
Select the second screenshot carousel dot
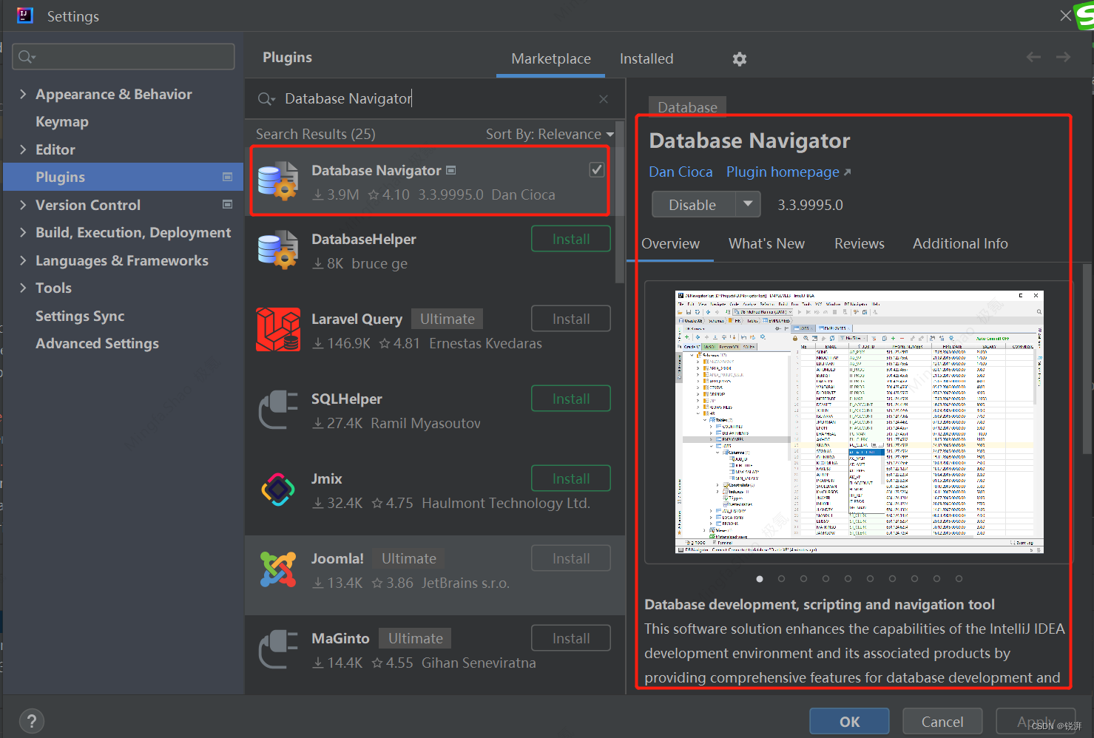[781, 578]
